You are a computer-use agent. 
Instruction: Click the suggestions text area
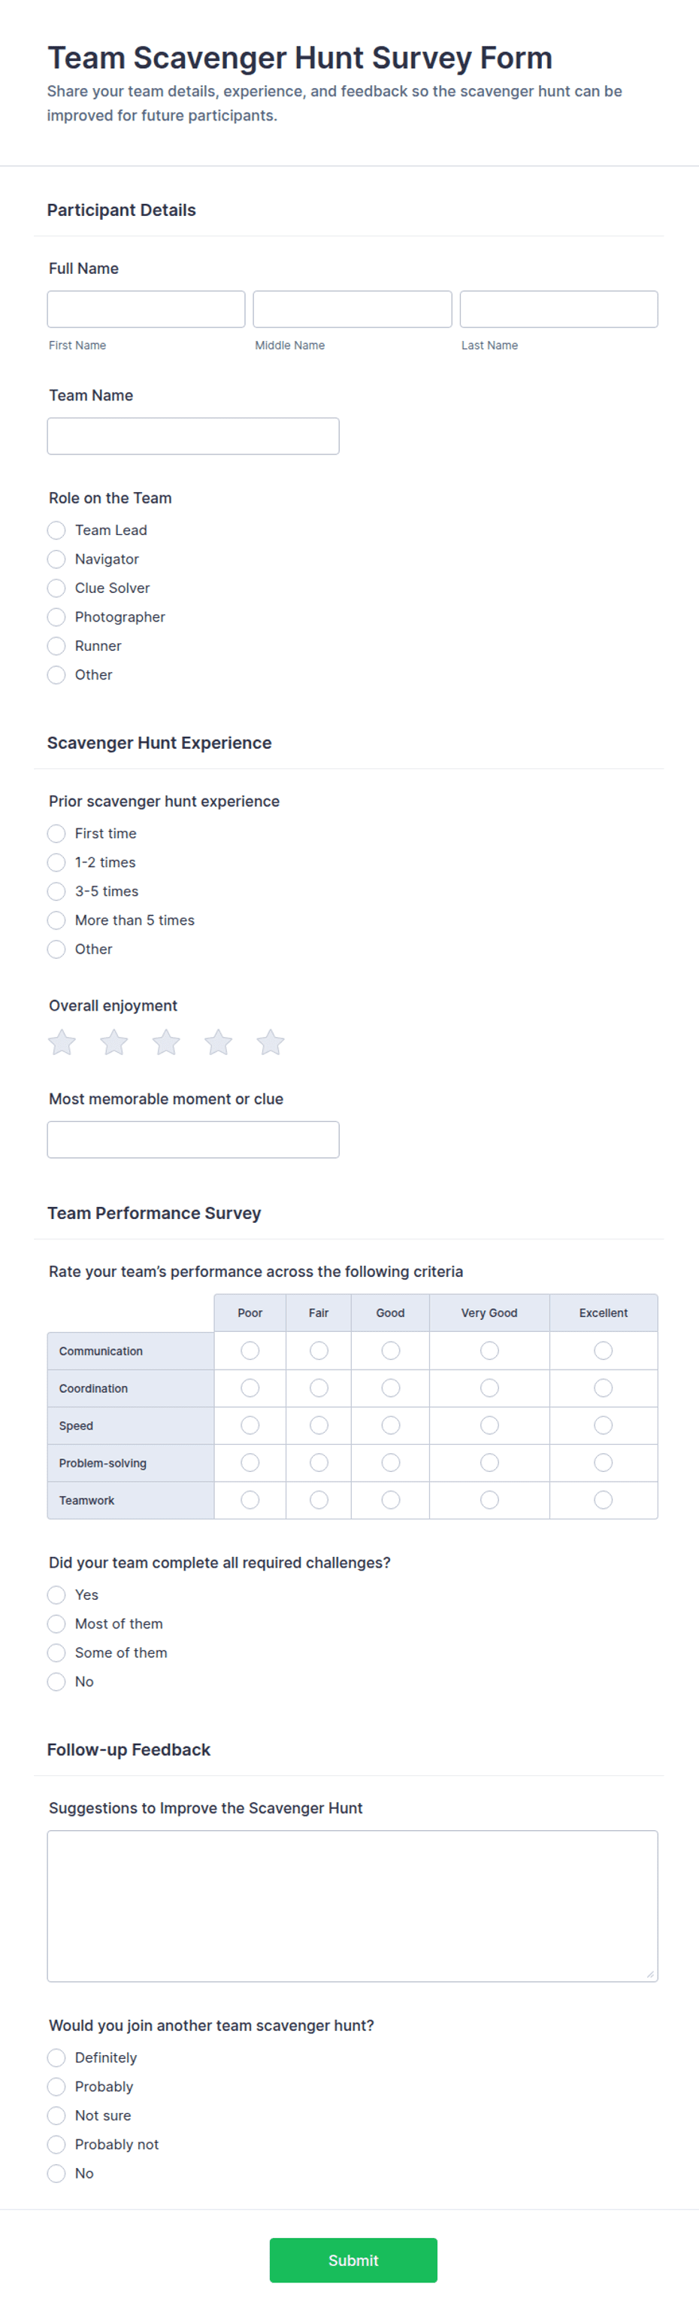(x=353, y=1905)
